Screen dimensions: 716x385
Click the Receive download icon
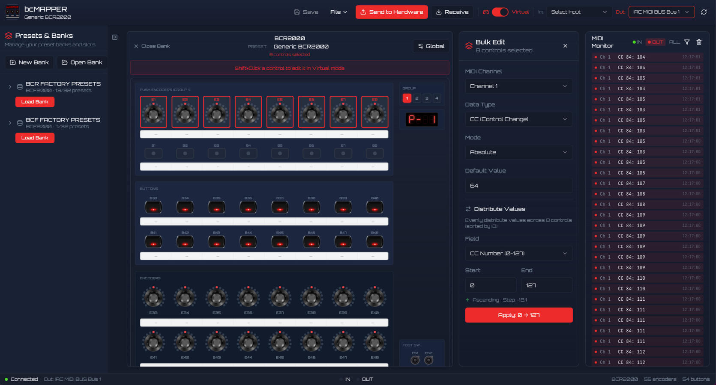click(x=439, y=12)
